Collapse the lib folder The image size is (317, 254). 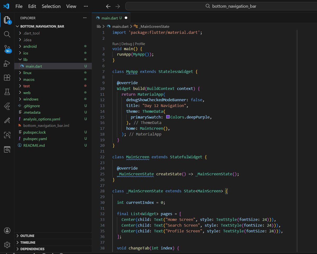pyautogui.click(x=25, y=60)
